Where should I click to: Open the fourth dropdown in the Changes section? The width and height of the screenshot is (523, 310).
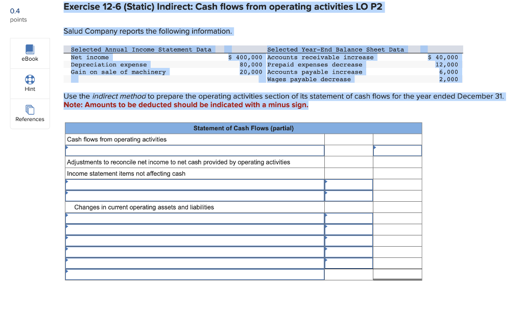point(194,252)
